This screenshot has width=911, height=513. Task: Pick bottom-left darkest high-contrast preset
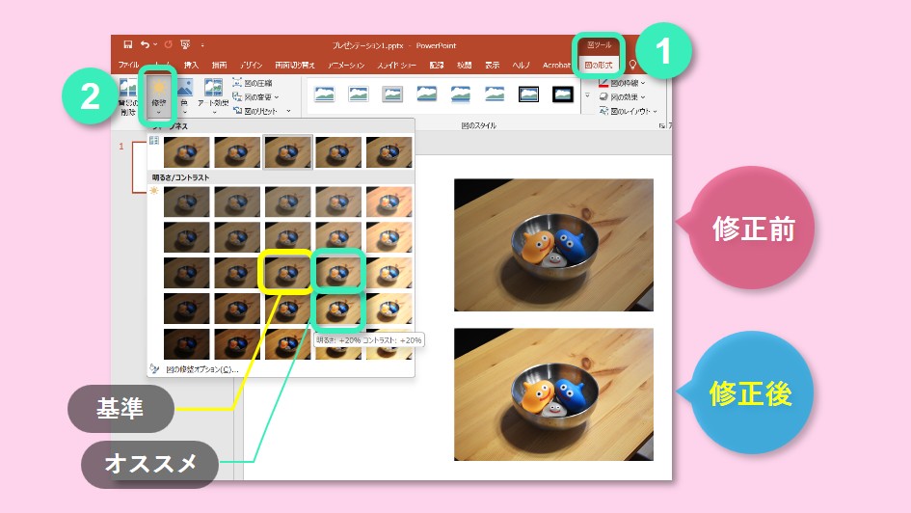[186, 344]
